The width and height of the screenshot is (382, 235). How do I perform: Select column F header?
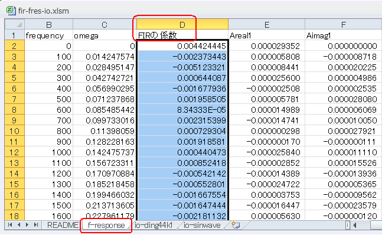pos(343,25)
